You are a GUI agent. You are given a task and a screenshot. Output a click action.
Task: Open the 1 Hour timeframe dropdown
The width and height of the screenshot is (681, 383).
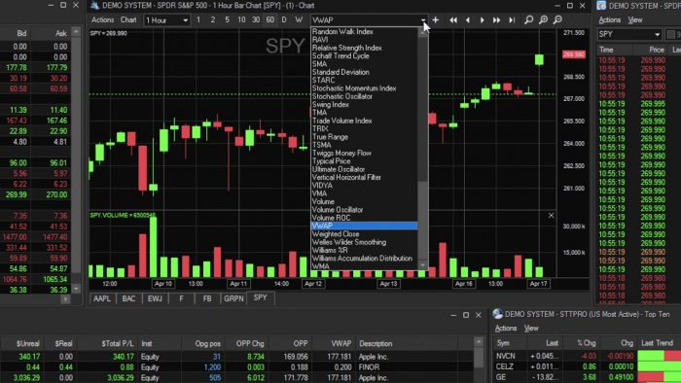(166, 20)
